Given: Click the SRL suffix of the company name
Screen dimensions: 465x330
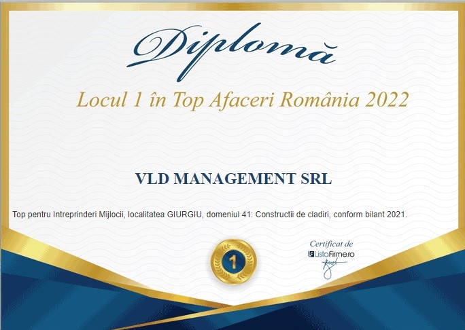Looking at the screenshot, I should tap(316, 179).
